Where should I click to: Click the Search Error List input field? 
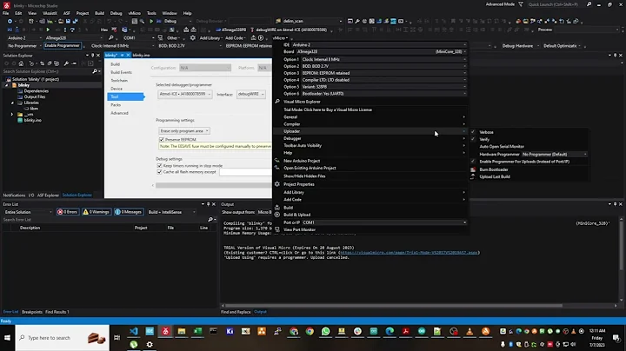104,220
